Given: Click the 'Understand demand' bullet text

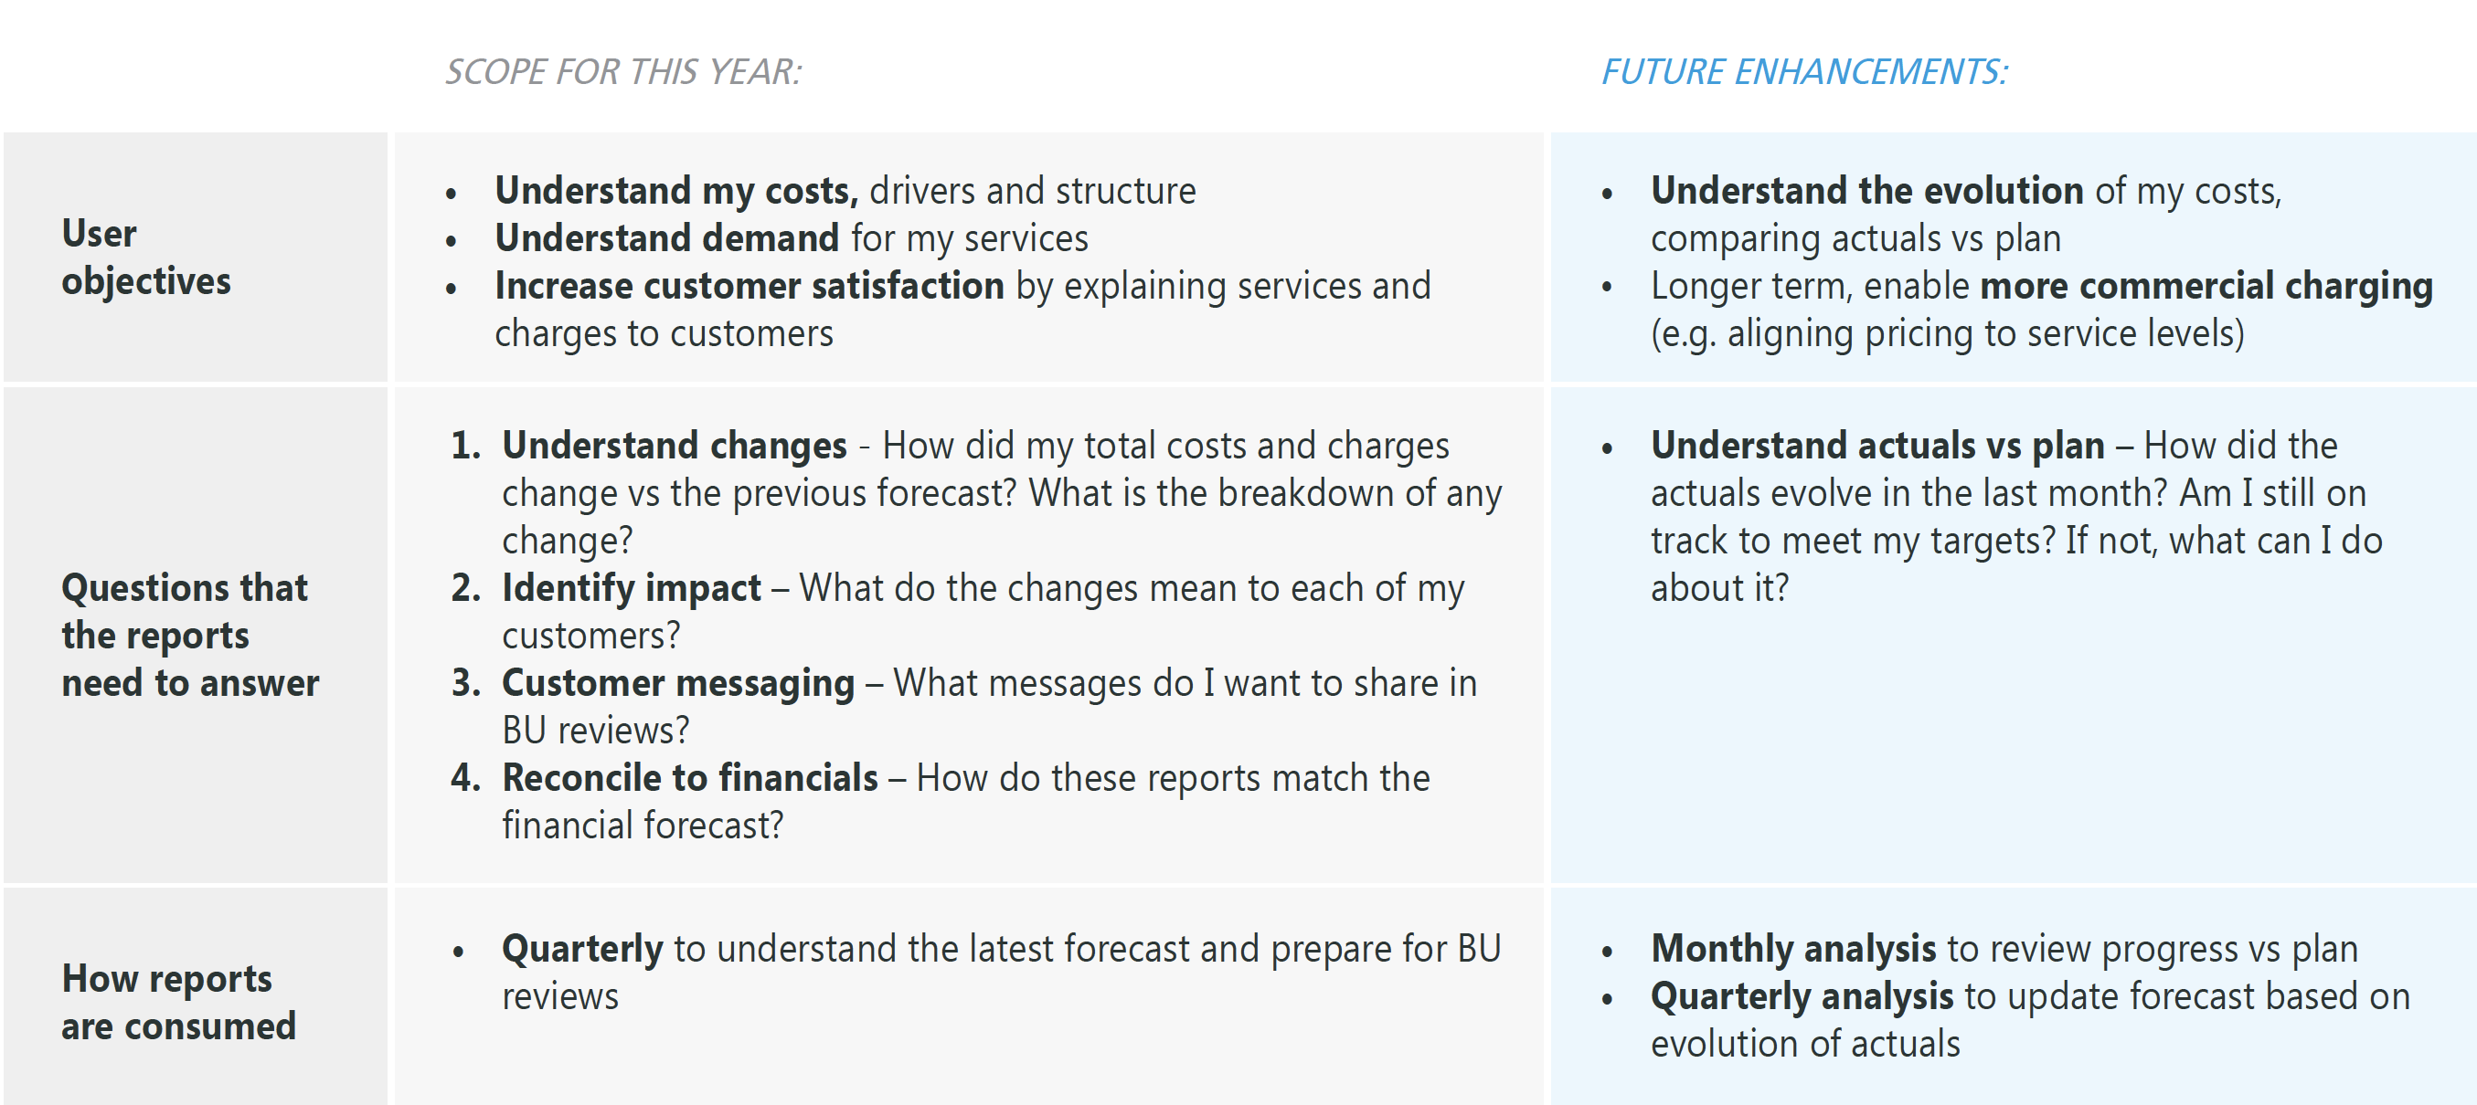Looking at the screenshot, I should coord(667,238).
